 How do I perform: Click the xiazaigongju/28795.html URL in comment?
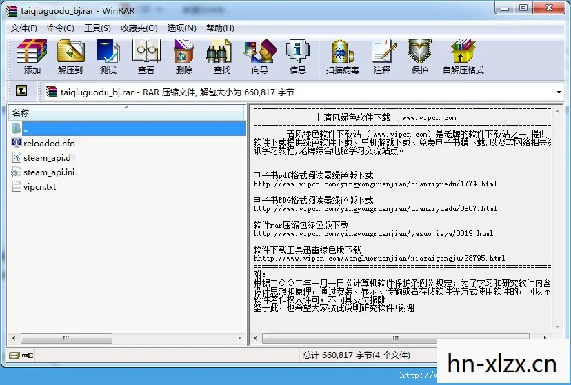(379, 258)
